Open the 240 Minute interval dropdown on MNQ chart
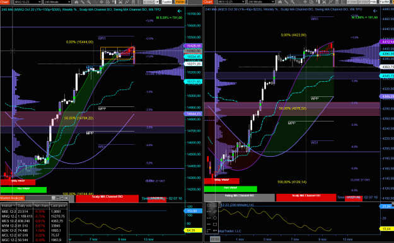 pyautogui.click(x=57, y=2)
